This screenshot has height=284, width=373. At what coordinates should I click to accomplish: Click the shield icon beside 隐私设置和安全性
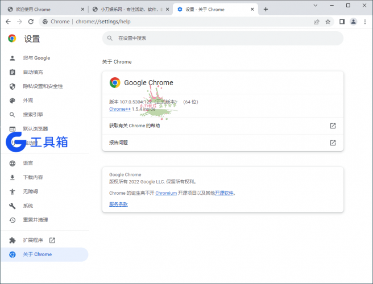tap(13, 86)
